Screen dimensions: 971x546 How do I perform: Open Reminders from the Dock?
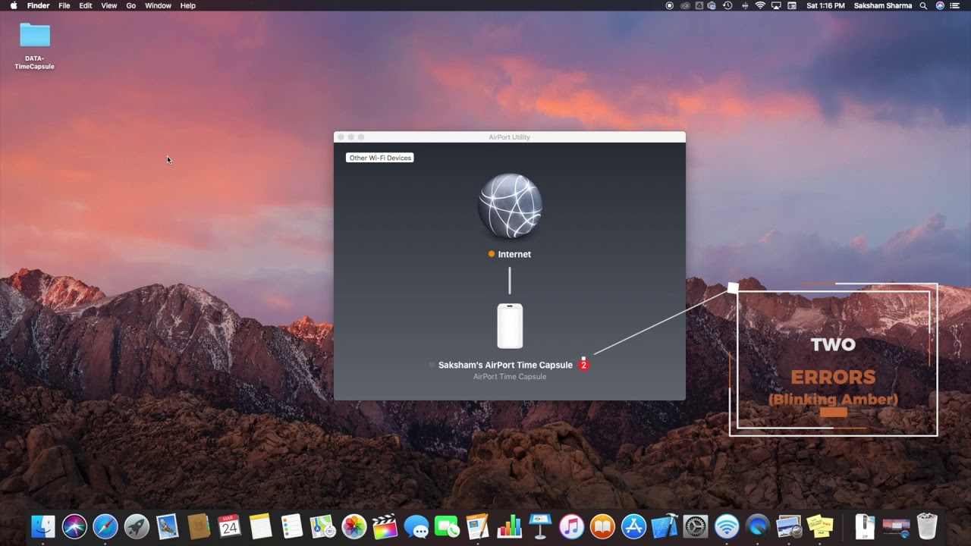(292, 526)
